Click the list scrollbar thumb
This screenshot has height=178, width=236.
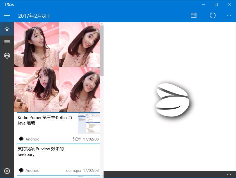[x=102, y=51]
